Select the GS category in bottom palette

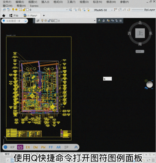click(20, 147)
